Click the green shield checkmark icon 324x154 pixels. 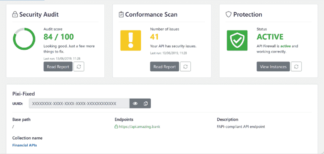(237, 40)
